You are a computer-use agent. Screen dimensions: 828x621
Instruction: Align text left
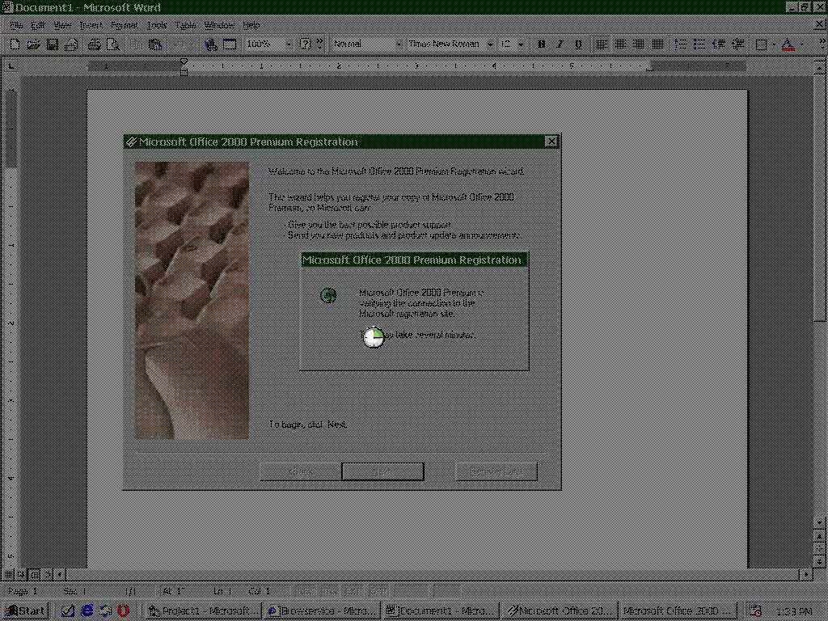coord(602,44)
